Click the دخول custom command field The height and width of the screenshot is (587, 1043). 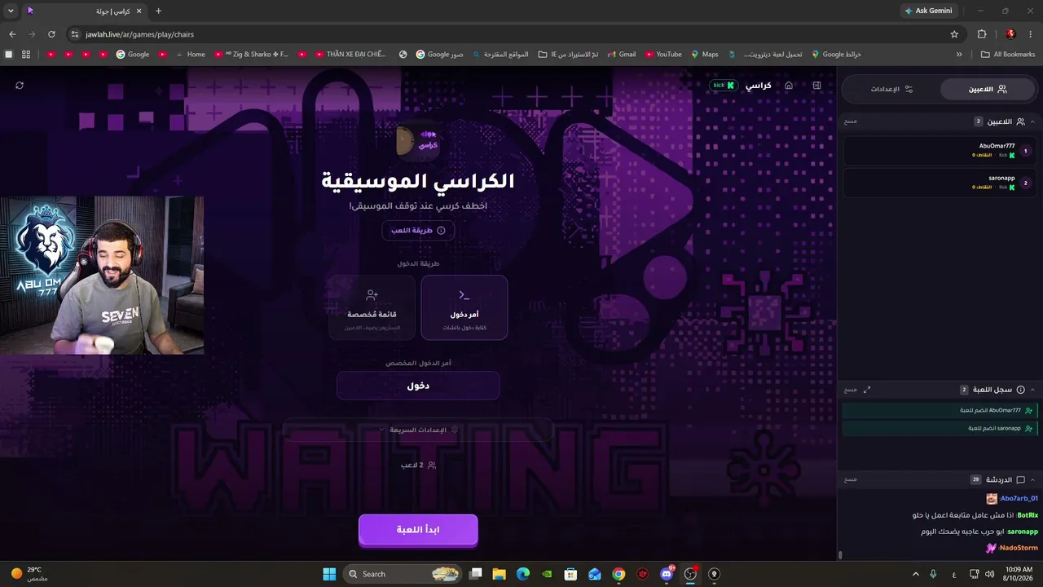point(418,386)
